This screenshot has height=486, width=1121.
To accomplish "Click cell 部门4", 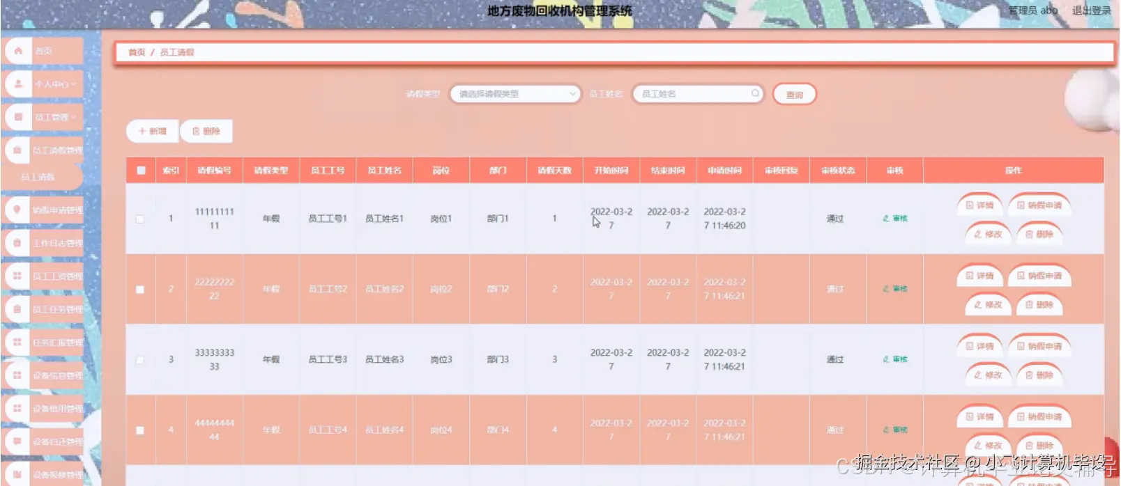I will [498, 430].
